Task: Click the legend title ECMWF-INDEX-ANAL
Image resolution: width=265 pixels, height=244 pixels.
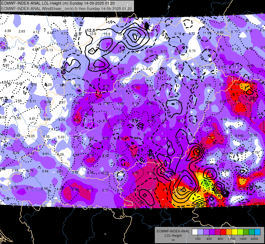Action: [x=173, y=231]
